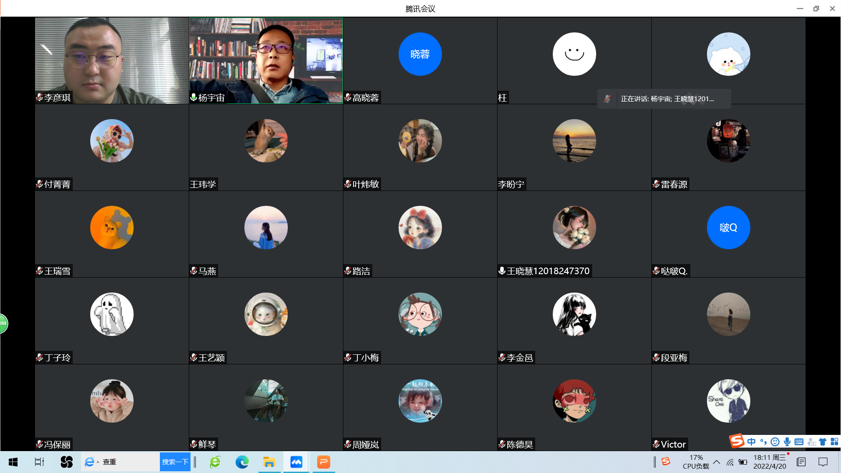The image size is (841, 473).
Task: Click the muted mic icon beside 陈德昊
Action: (502, 445)
